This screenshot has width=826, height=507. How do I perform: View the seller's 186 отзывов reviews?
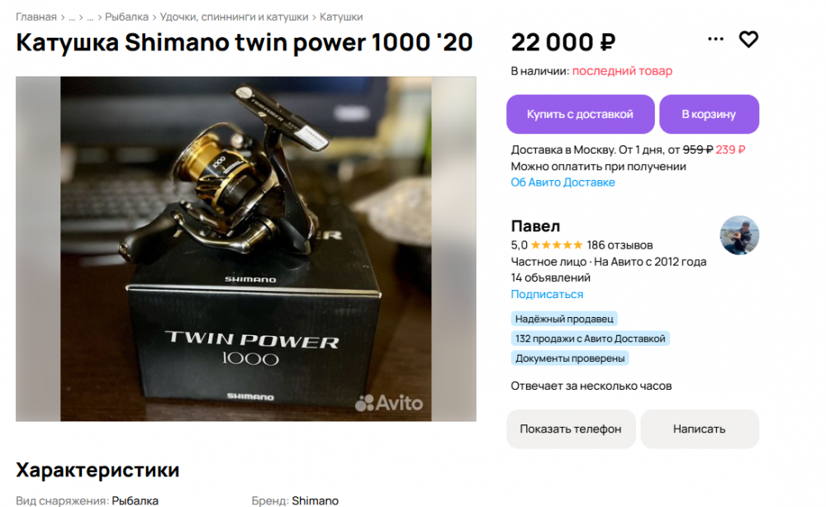[619, 245]
